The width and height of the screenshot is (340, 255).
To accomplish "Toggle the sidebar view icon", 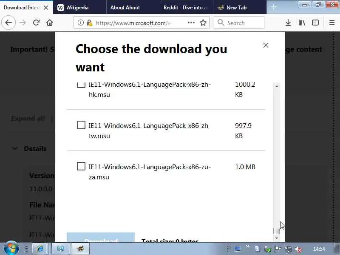I will point(315,23).
